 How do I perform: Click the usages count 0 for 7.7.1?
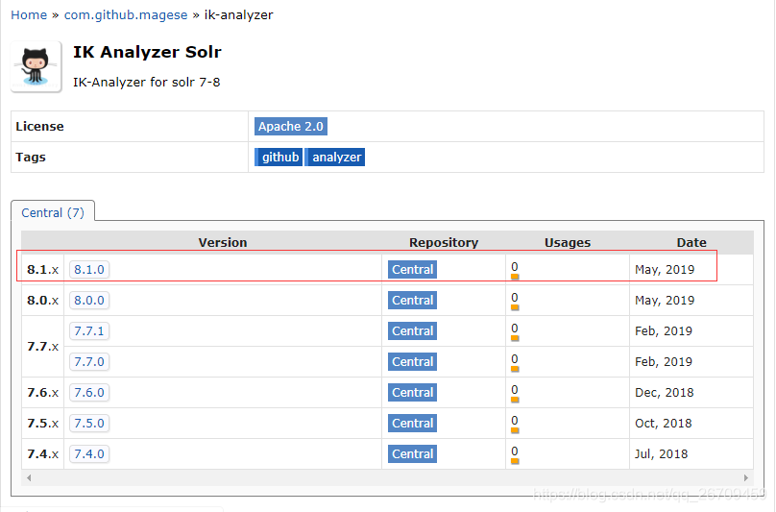click(x=515, y=329)
